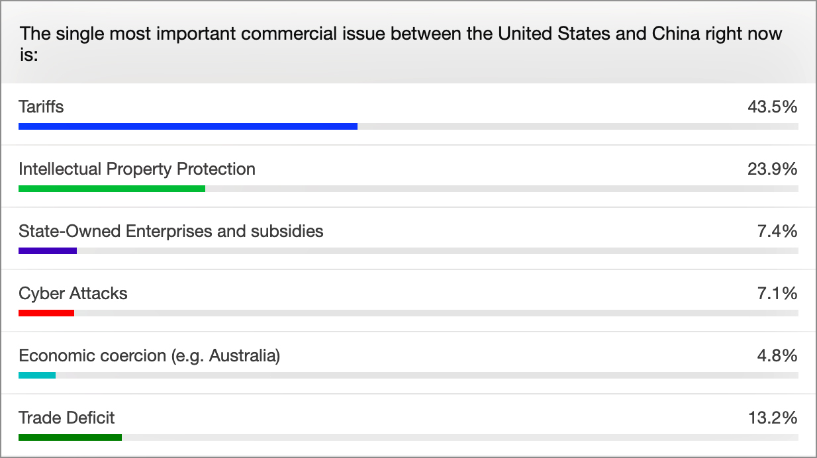Viewport: 817px width, 458px height.
Task: Click the blue Tariffs progress bar
Action: [x=188, y=126]
